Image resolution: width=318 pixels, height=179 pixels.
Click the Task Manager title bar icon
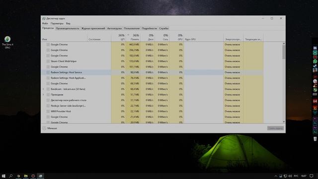coord(44,18)
